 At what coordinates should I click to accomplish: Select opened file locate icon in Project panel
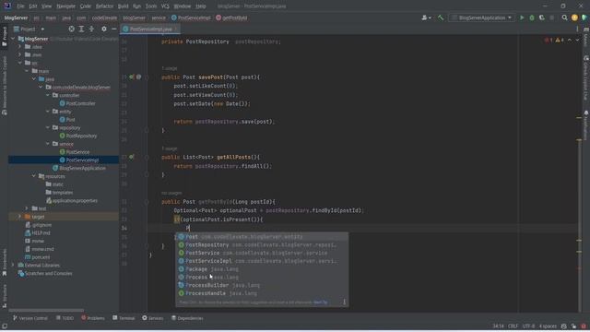pos(72,29)
